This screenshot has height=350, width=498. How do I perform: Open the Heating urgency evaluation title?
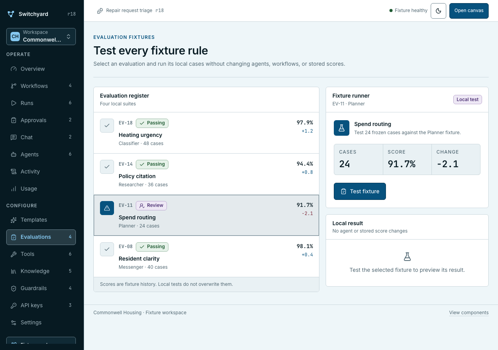(x=140, y=135)
